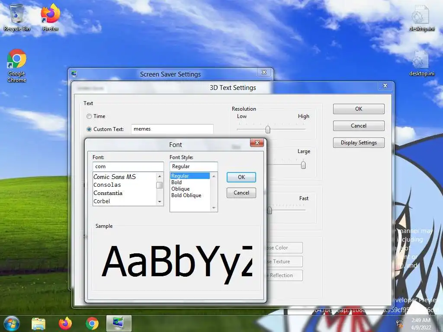The height and width of the screenshot is (332, 443).
Task: Click the Font Style list scroll-up arrow
Action: coord(214,176)
